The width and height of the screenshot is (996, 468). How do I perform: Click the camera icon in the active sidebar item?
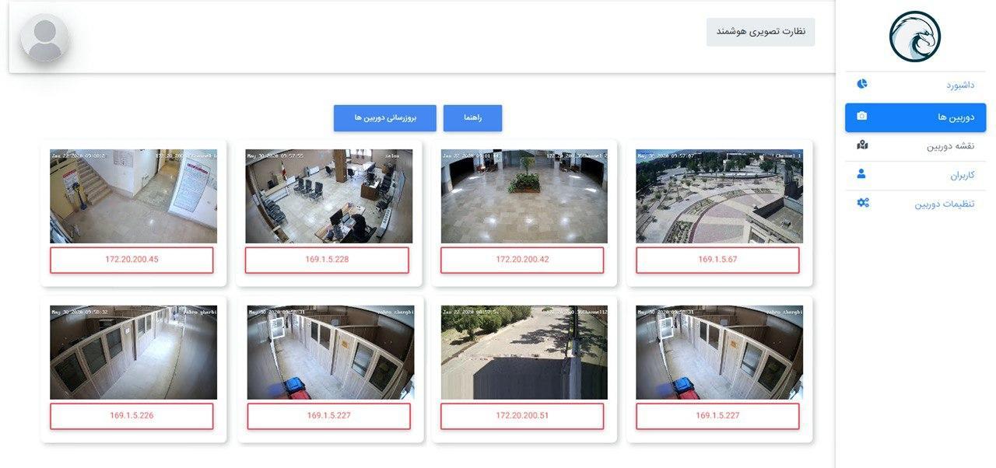click(862, 117)
